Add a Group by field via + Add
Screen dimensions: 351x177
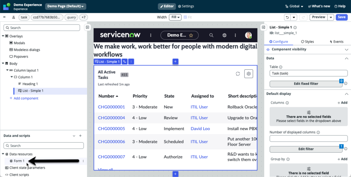343,159
